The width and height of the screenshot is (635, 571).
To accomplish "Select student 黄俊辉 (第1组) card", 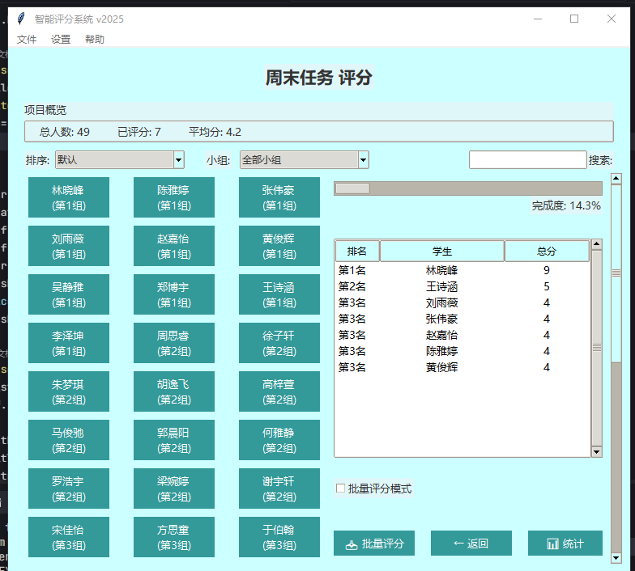I will [279, 246].
